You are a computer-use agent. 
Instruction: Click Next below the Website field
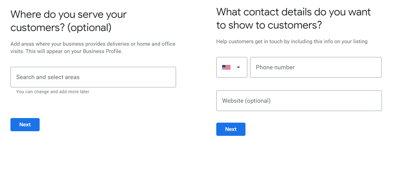tap(231, 129)
